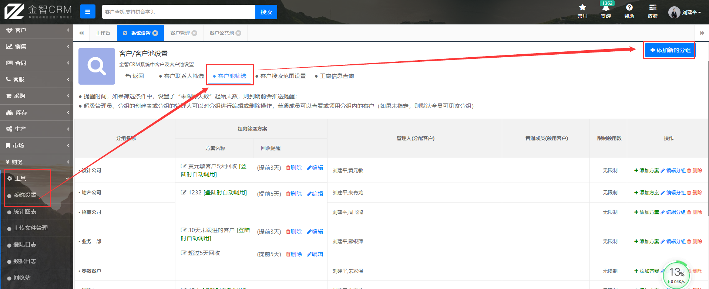Click the large magnifier settings icon
Viewport: 709px width, 289px height.
pos(97,66)
